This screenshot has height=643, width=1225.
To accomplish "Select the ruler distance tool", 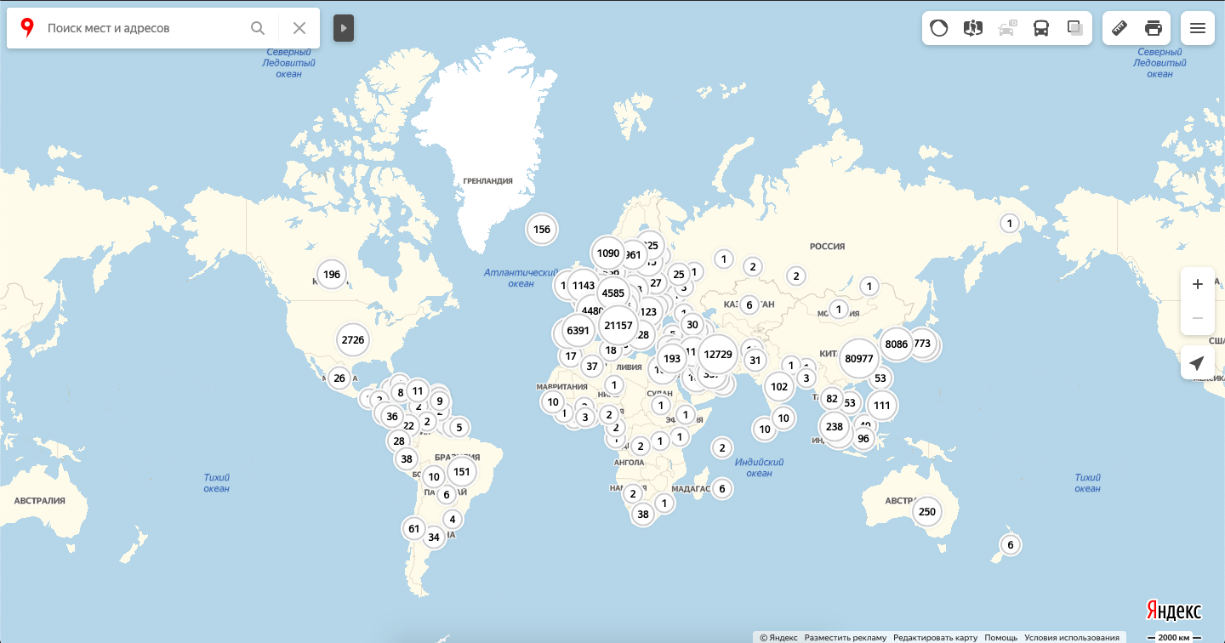I will pos(1120,28).
